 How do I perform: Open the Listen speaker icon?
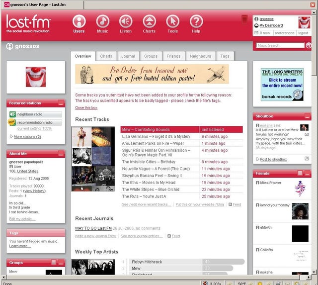(126, 21)
